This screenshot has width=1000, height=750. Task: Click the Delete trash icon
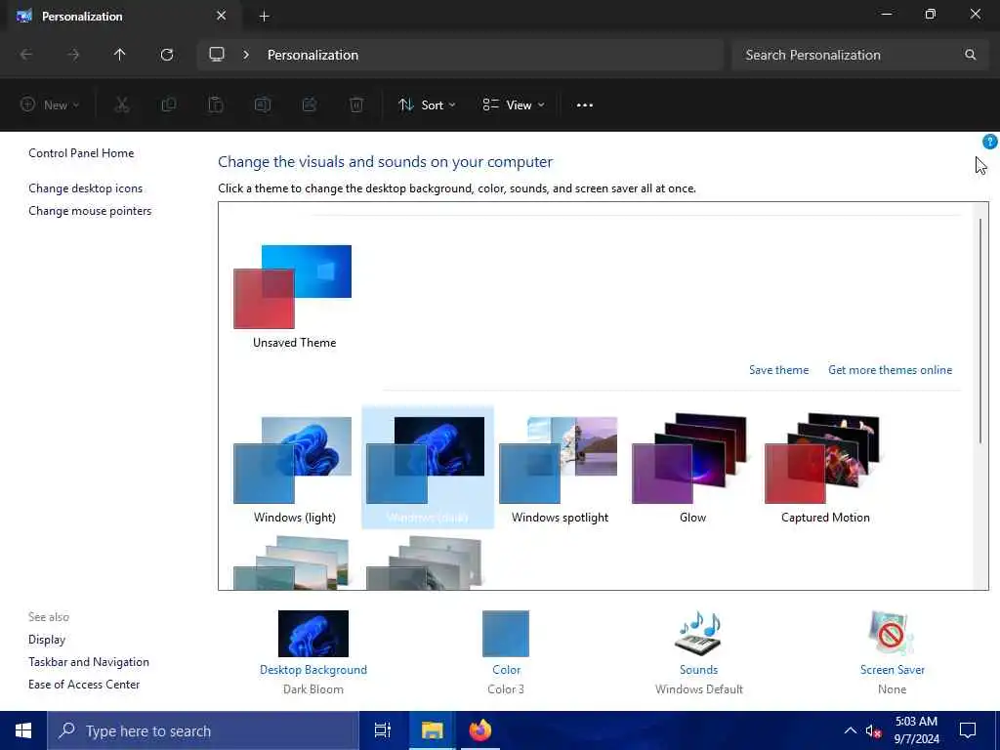[x=356, y=105]
